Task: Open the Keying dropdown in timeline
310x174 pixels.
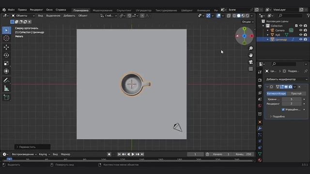Action: click(44, 154)
